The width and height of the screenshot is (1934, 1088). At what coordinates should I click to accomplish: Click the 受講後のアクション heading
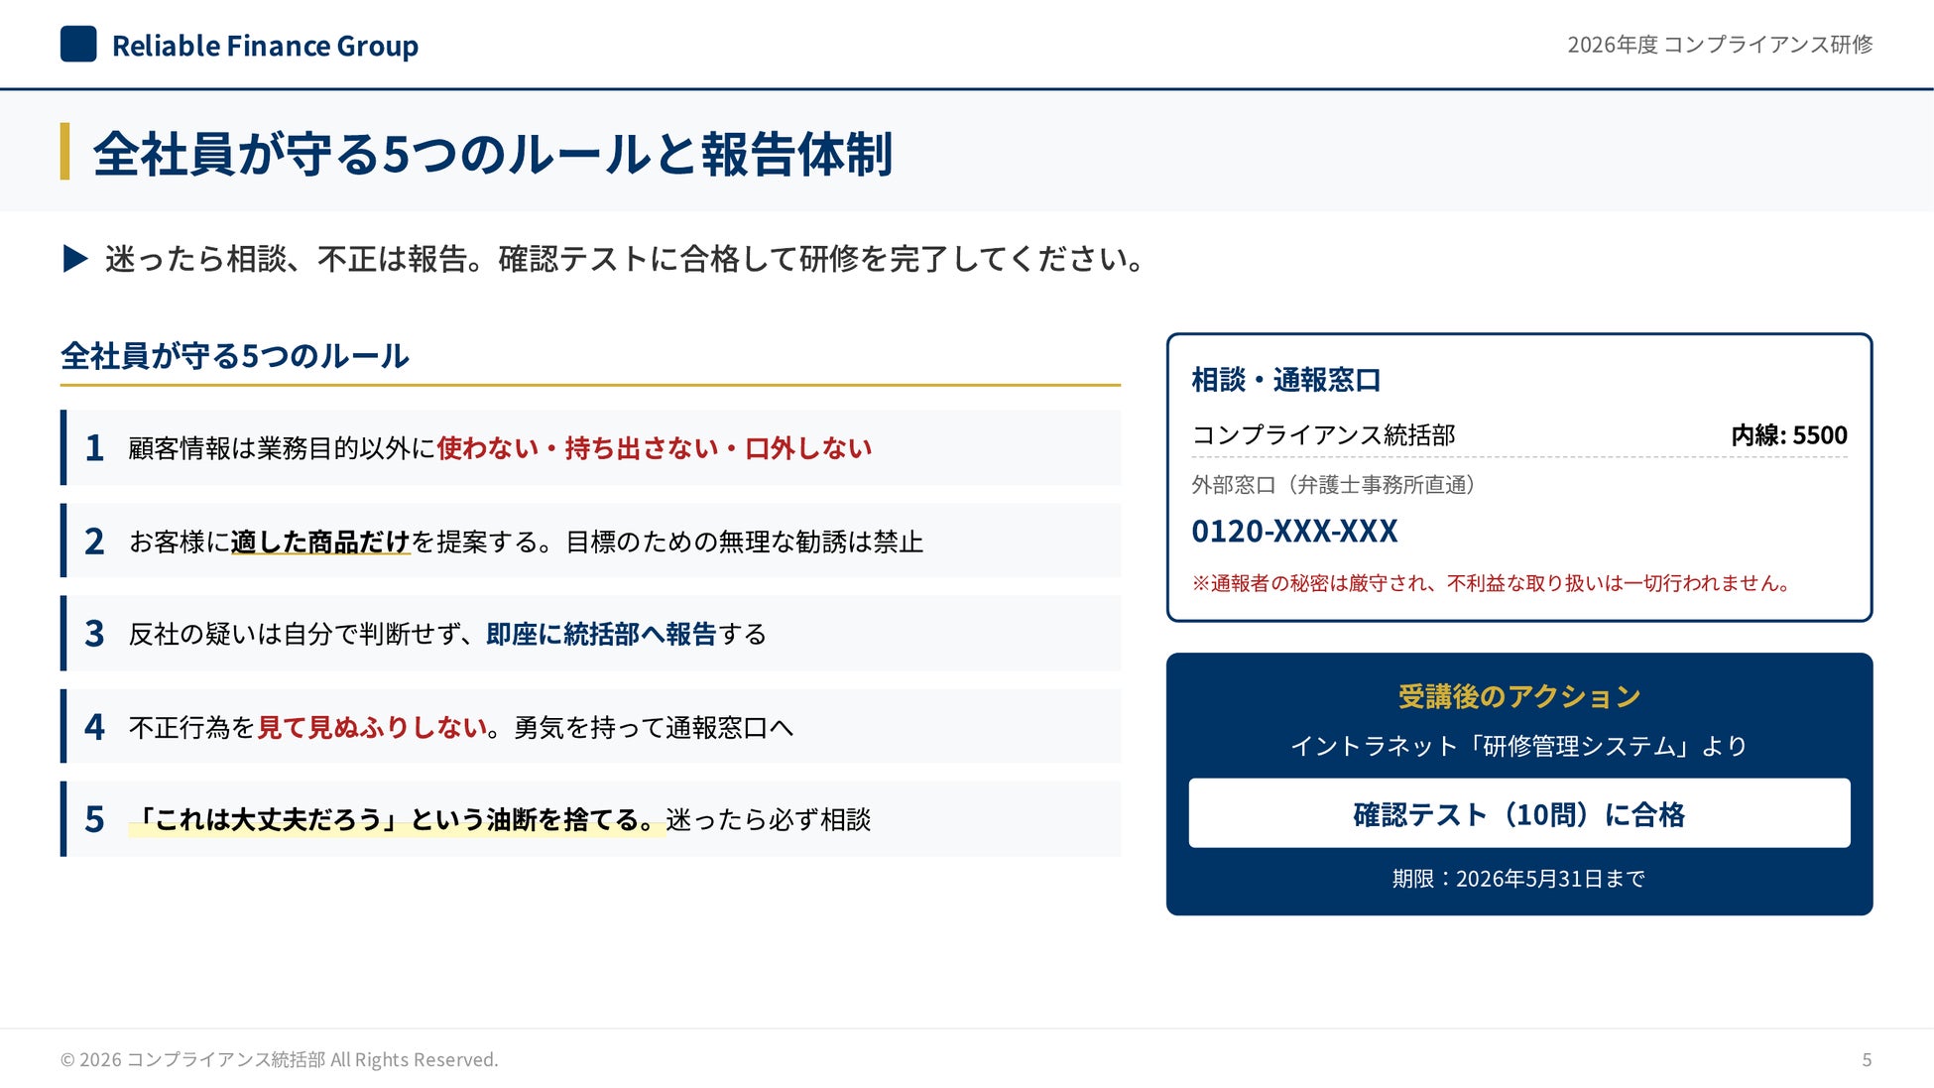(x=1518, y=696)
